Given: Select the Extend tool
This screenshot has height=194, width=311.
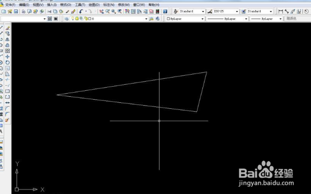Looking at the screenshot, I should [8, 86].
